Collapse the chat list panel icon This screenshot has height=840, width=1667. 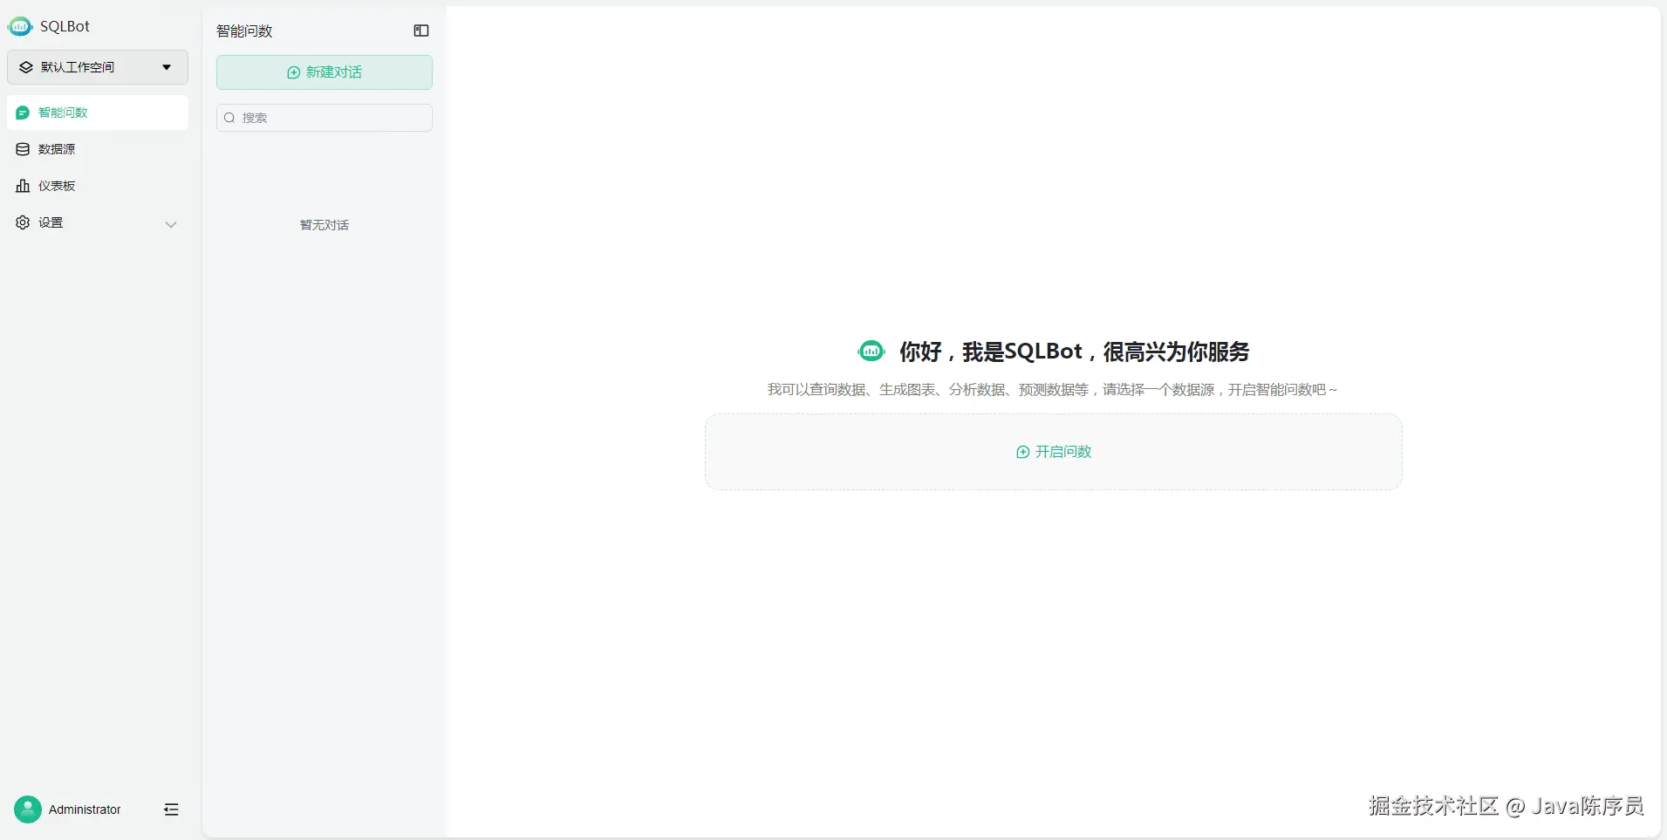(421, 31)
